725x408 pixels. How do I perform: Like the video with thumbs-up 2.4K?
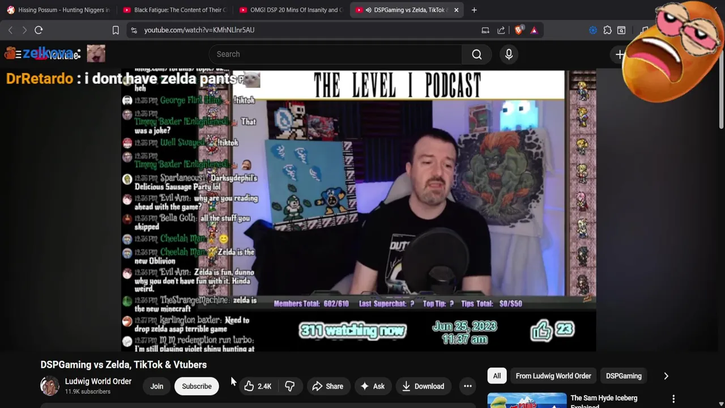pyautogui.click(x=258, y=386)
